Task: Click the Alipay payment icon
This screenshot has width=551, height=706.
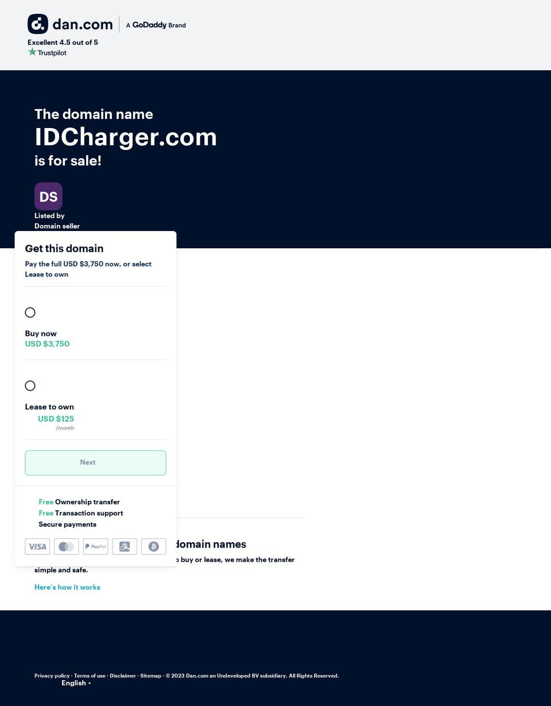Action: tap(125, 546)
